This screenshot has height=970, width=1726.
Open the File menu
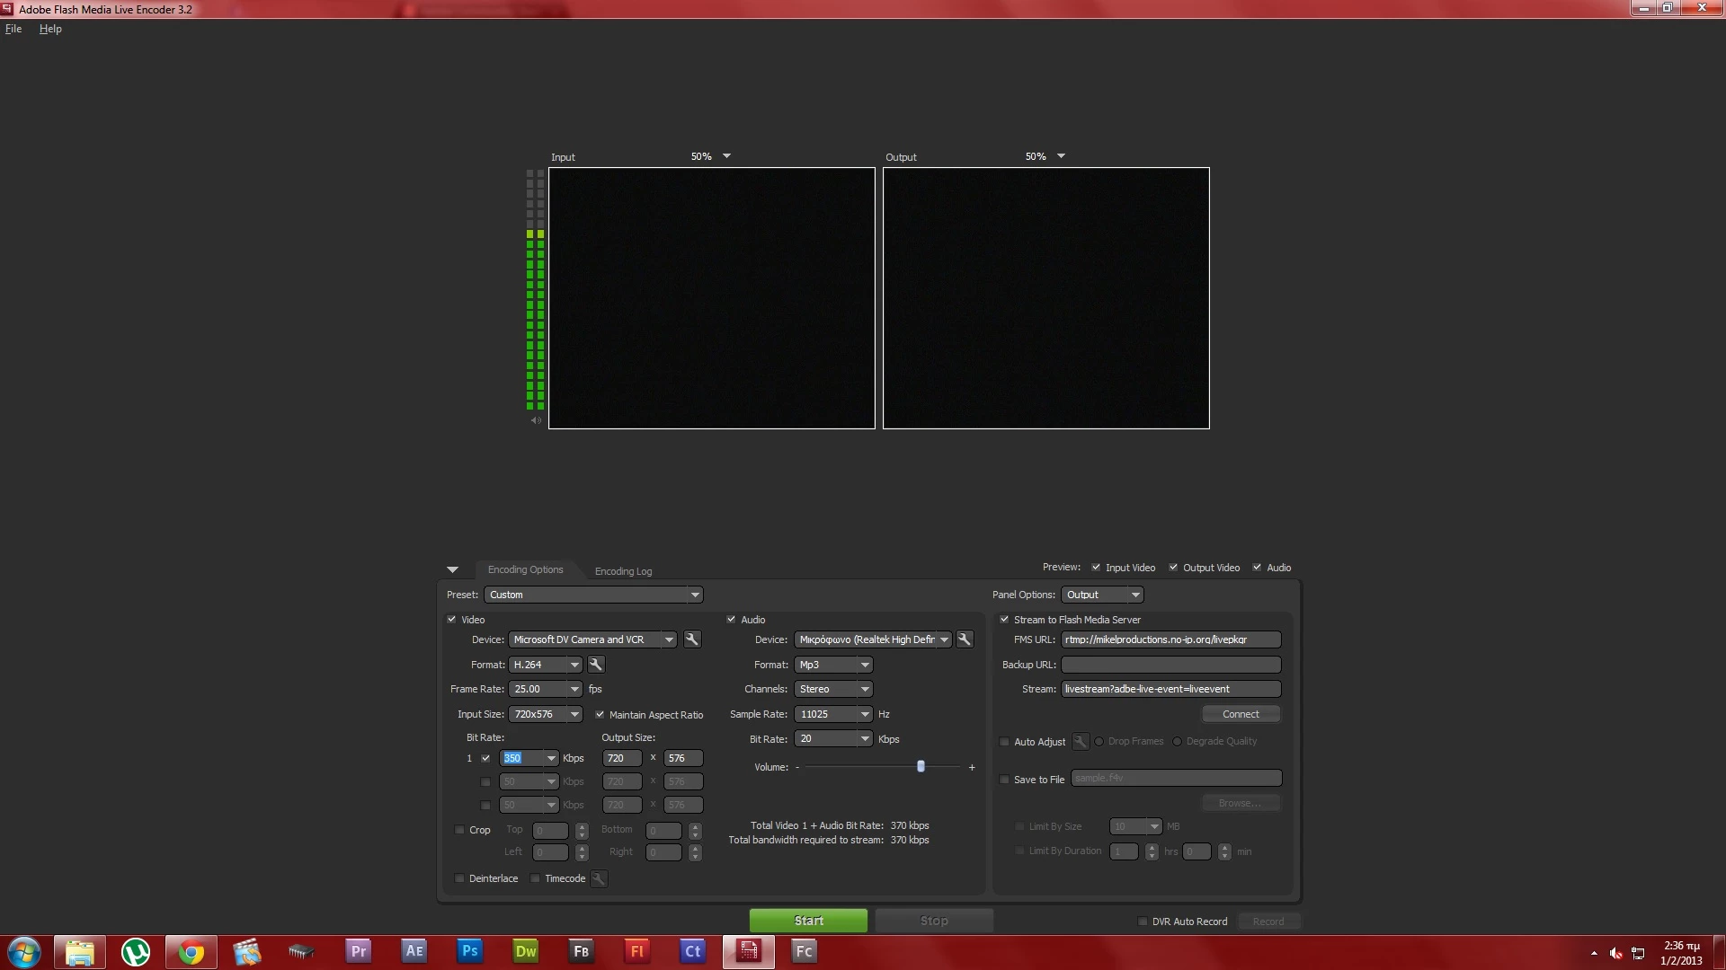(x=13, y=29)
